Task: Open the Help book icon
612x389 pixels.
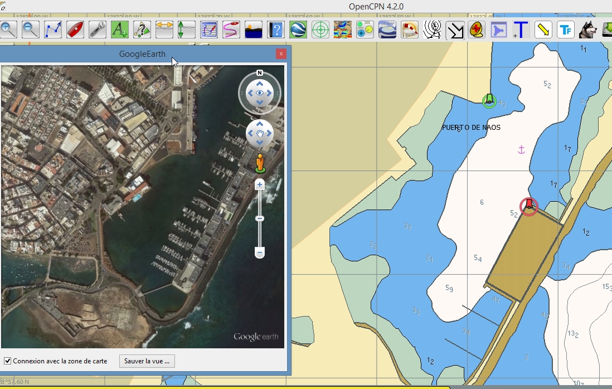Action: (275, 30)
